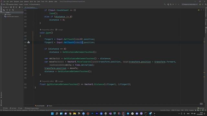Open Telegram from the taskbar
The image size is (207, 116).
point(128,113)
